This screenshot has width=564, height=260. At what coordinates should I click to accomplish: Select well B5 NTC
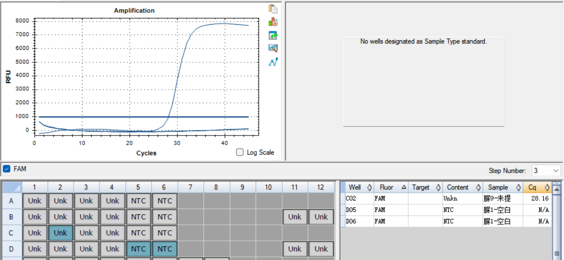point(138,217)
